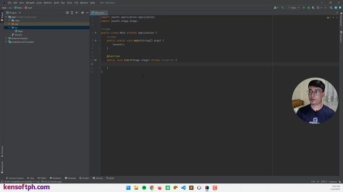Click override gutter icon beside start method
The image size is (343, 192).
95,60
